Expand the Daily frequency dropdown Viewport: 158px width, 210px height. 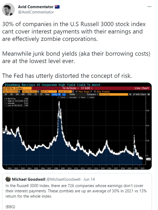click(x=56, y=94)
